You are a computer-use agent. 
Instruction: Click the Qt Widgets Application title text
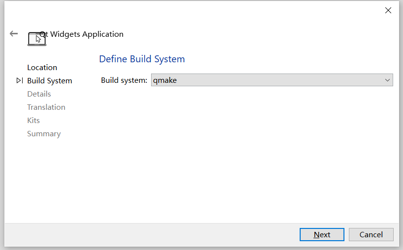[82, 34]
